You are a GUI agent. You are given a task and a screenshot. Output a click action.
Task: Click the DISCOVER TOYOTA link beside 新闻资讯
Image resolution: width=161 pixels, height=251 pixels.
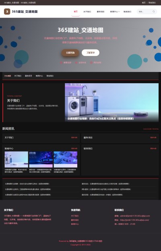(151, 129)
